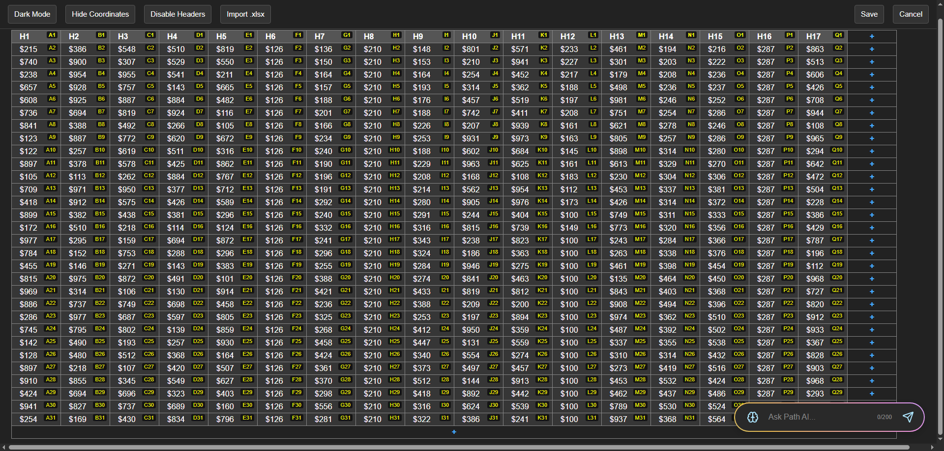Select cell M6 with $981
The height and width of the screenshot is (451, 944).
click(626, 100)
